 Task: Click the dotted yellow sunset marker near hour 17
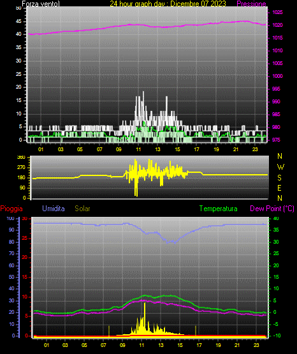(196, 331)
